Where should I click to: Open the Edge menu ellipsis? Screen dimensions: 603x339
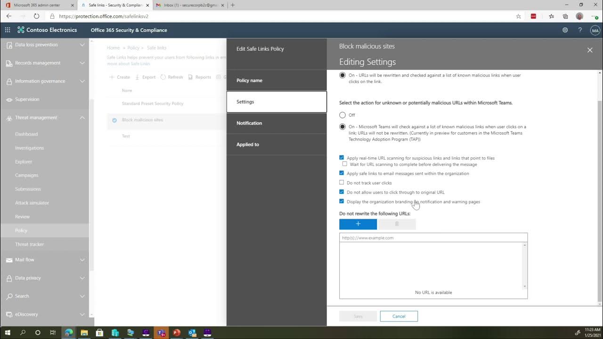click(595, 16)
